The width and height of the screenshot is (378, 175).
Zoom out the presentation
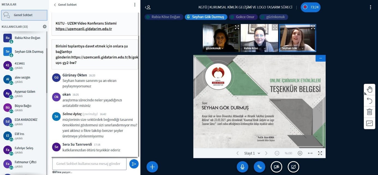pos(277,153)
